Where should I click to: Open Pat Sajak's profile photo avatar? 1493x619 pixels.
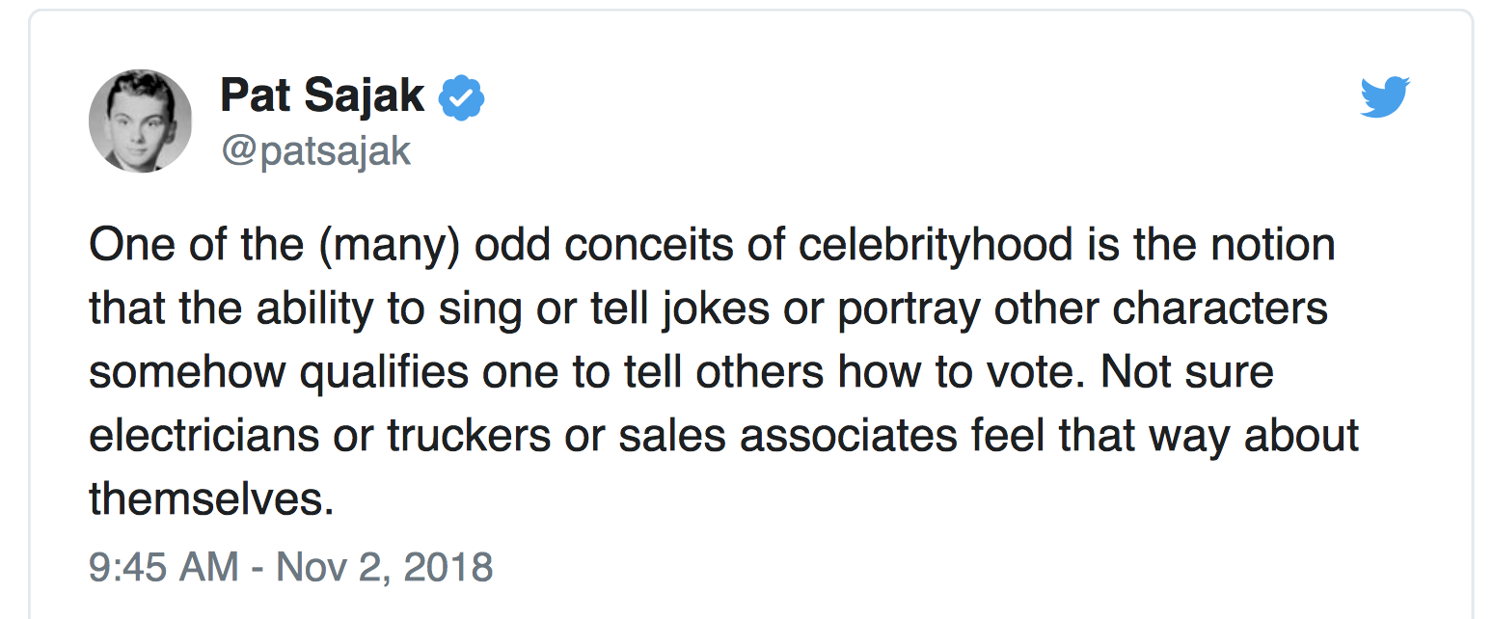click(141, 121)
